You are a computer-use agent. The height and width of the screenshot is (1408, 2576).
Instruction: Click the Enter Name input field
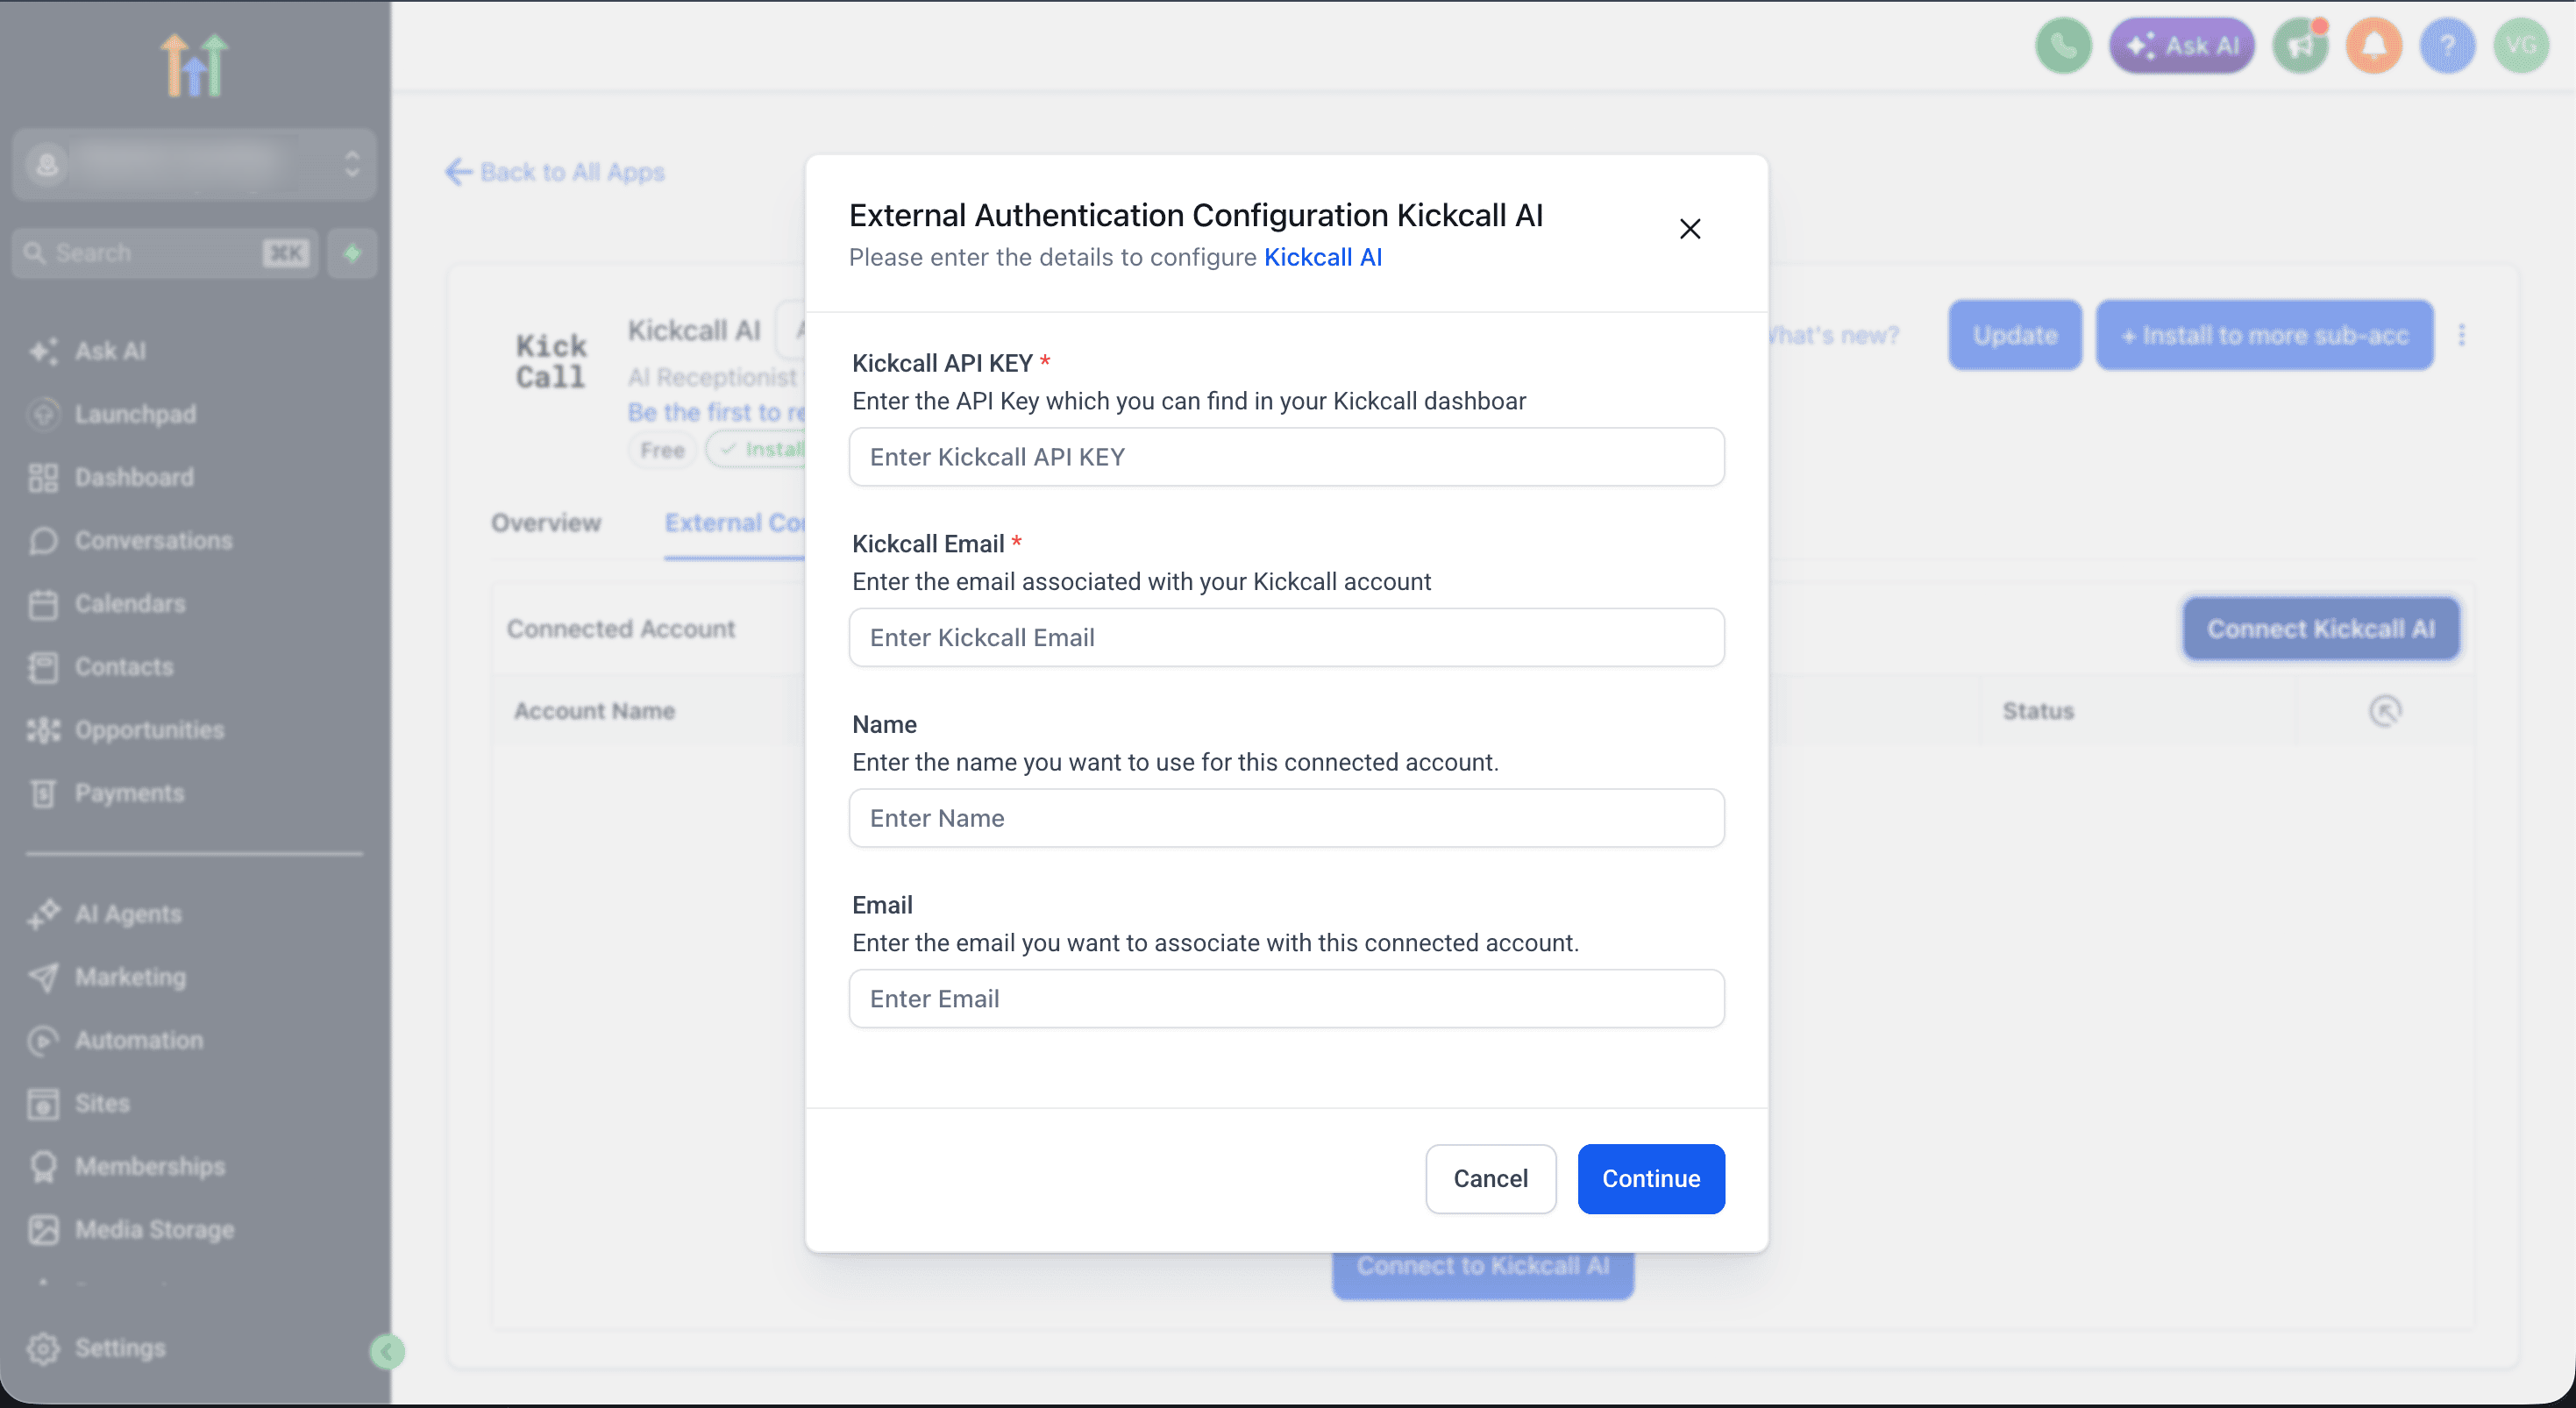1286,818
